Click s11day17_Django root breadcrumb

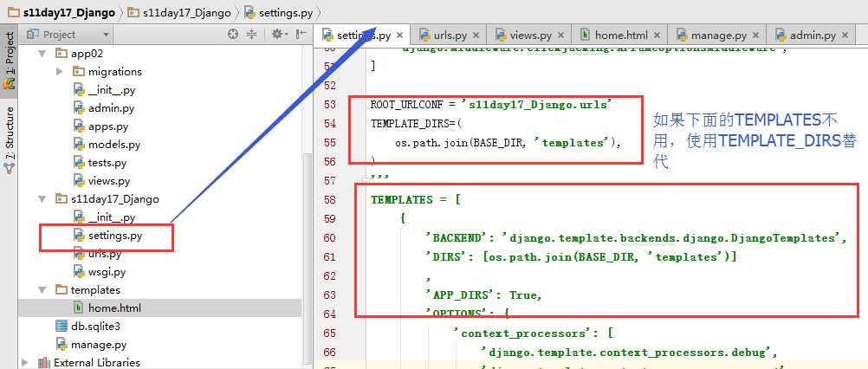62,12
